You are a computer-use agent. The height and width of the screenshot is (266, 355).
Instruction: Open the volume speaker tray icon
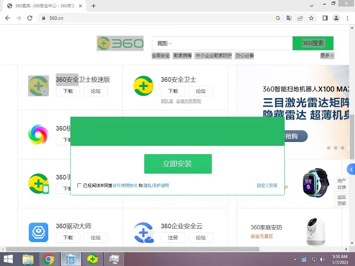click(x=322, y=259)
